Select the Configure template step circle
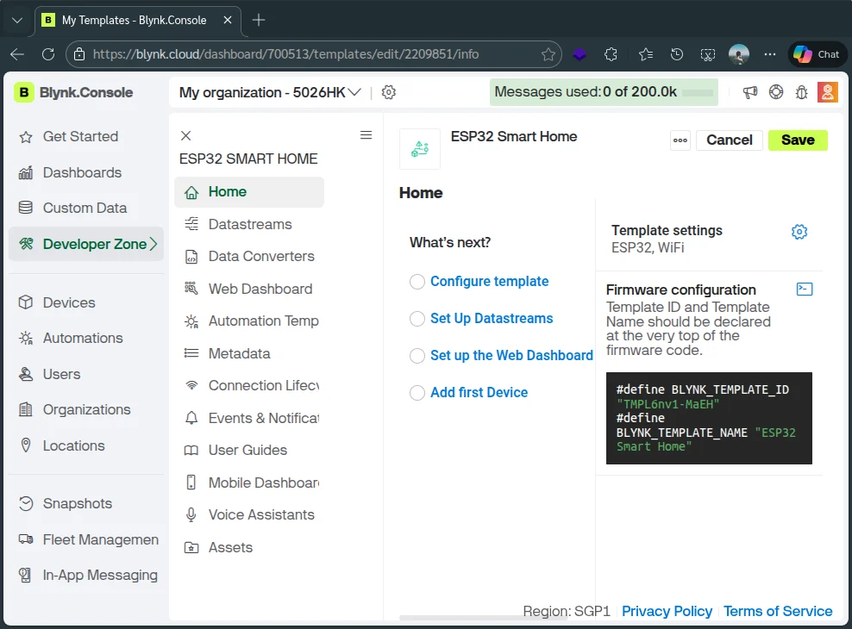This screenshot has width=852, height=629. point(417,282)
